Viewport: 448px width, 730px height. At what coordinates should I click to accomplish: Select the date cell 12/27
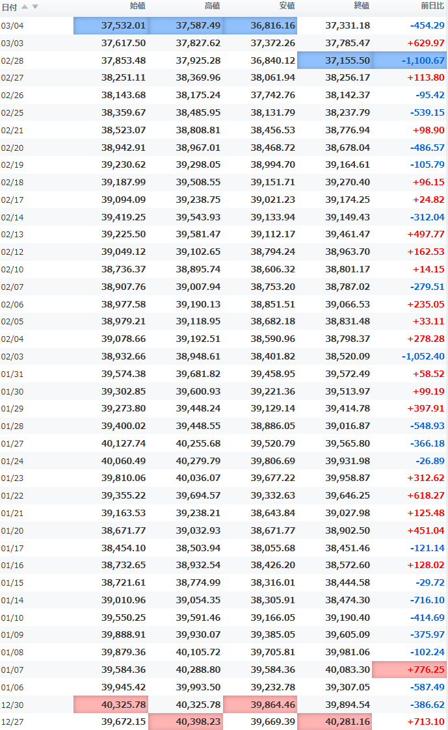click(12, 722)
